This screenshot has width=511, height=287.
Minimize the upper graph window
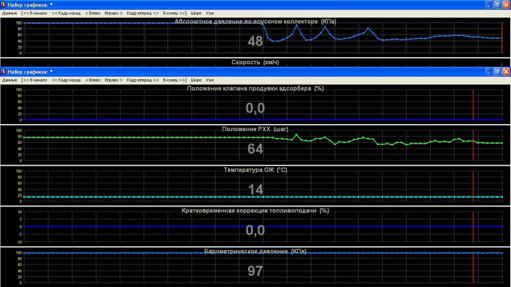[488, 4]
